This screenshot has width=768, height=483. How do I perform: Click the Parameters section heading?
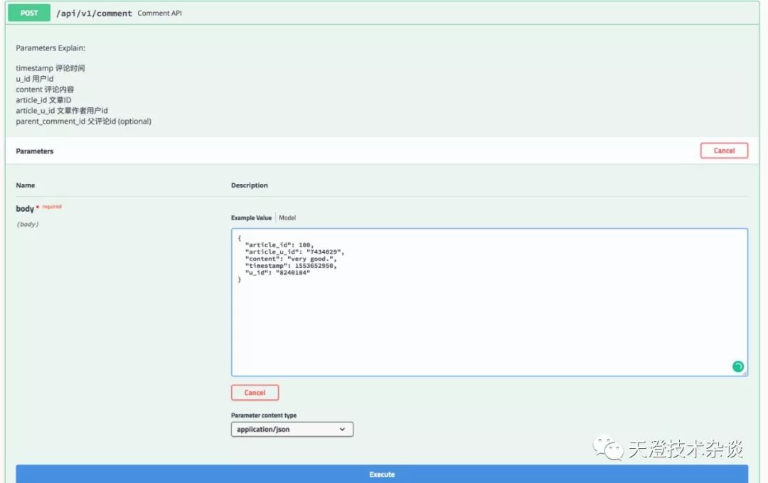click(x=35, y=151)
